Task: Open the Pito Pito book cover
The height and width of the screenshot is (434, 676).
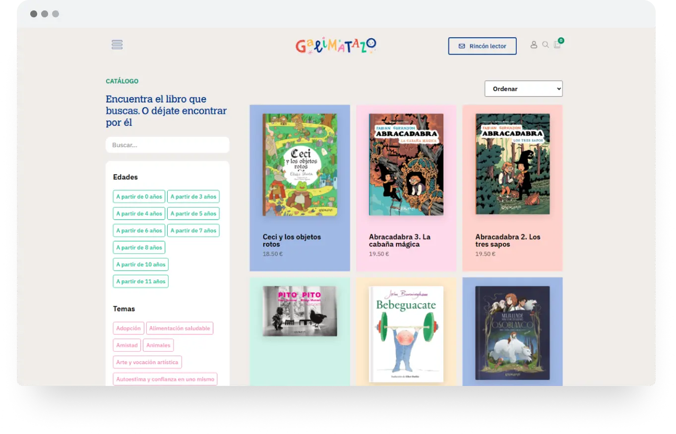Action: point(300,311)
